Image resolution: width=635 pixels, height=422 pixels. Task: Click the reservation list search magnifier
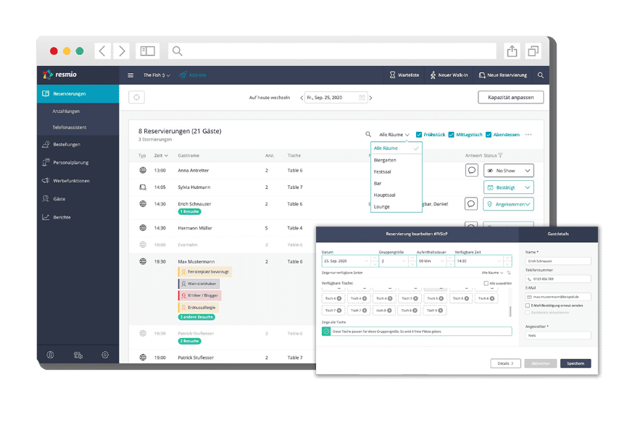(368, 134)
